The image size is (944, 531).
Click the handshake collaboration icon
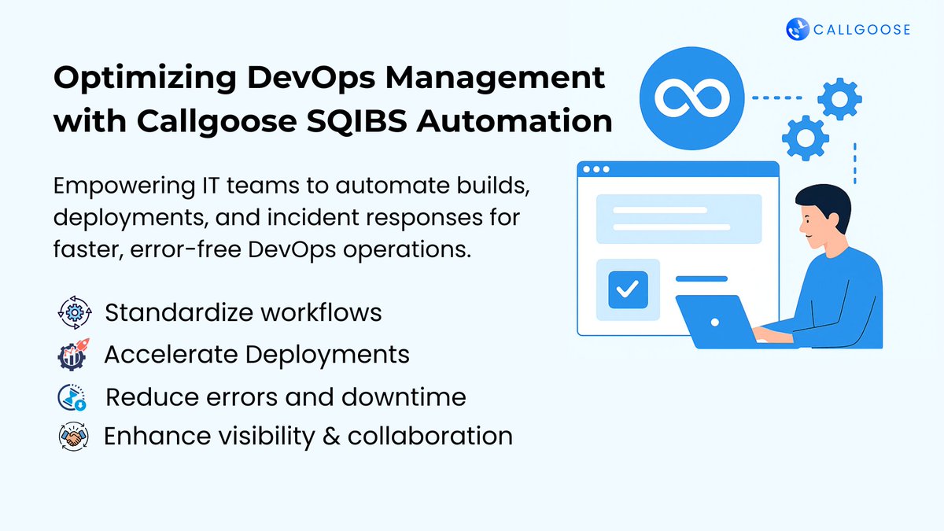click(x=73, y=436)
